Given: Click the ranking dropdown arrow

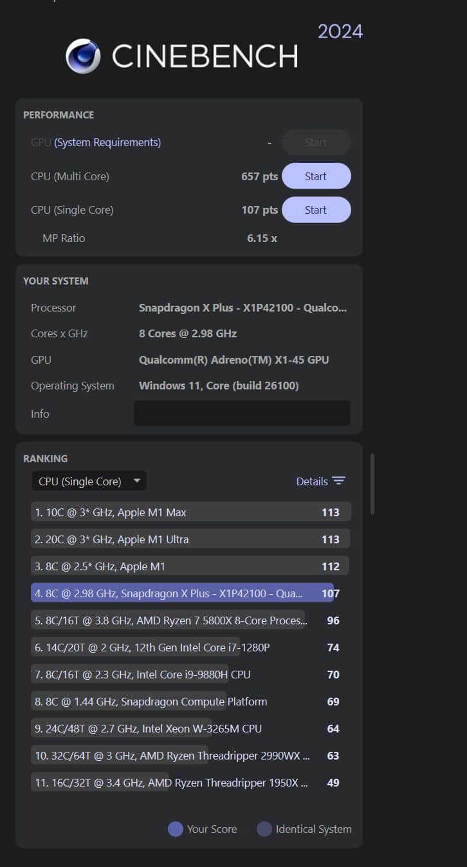Looking at the screenshot, I should click(x=136, y=481).
